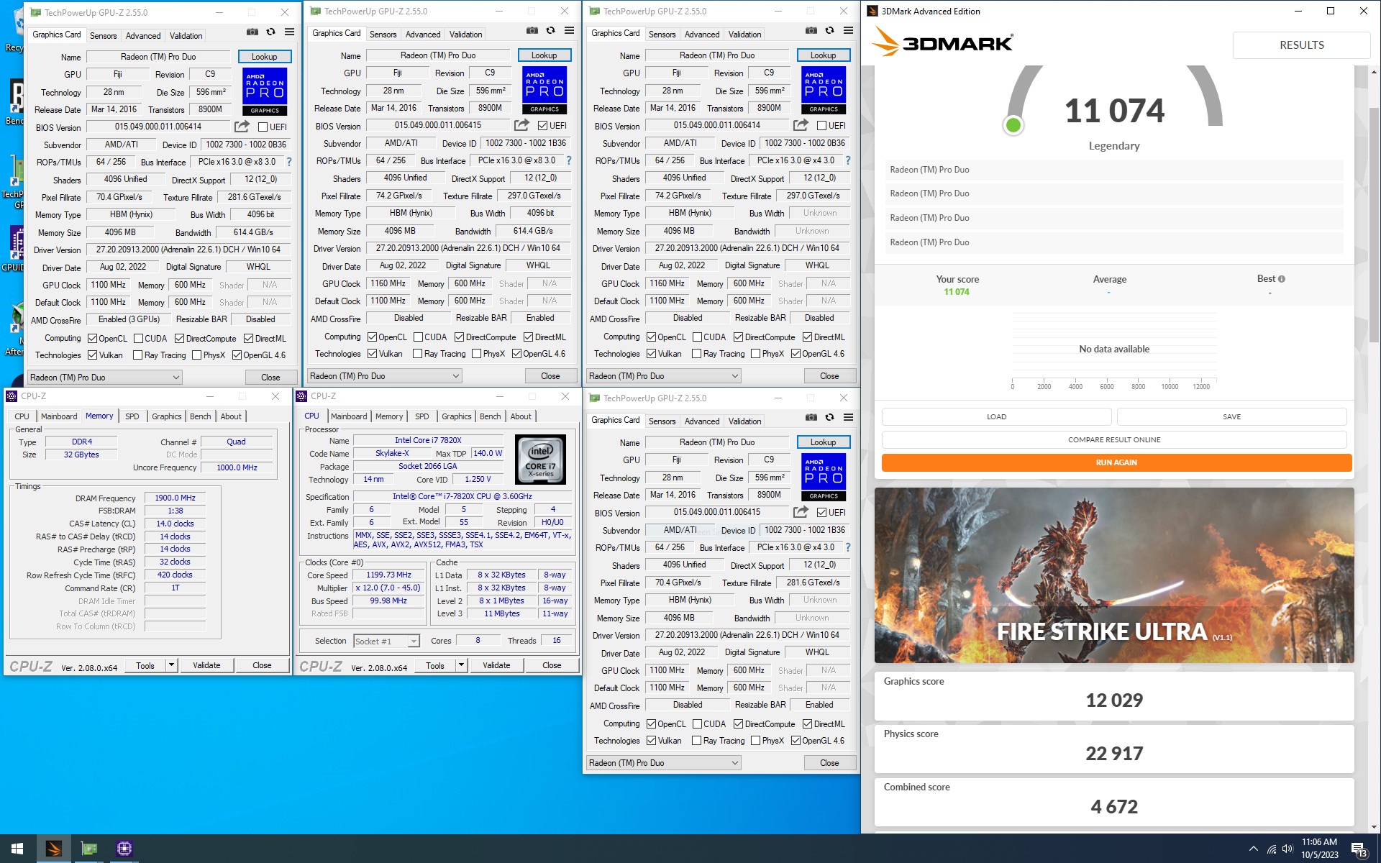Switch to Validation tab in top-right GPU-Z window
This screenshot has height=863, width=1381.
pyautogui.click(x=744, y=35)
